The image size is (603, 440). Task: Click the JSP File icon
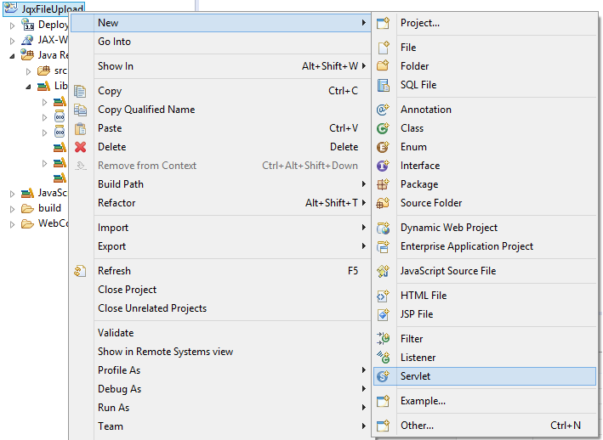tap(383, 314)
